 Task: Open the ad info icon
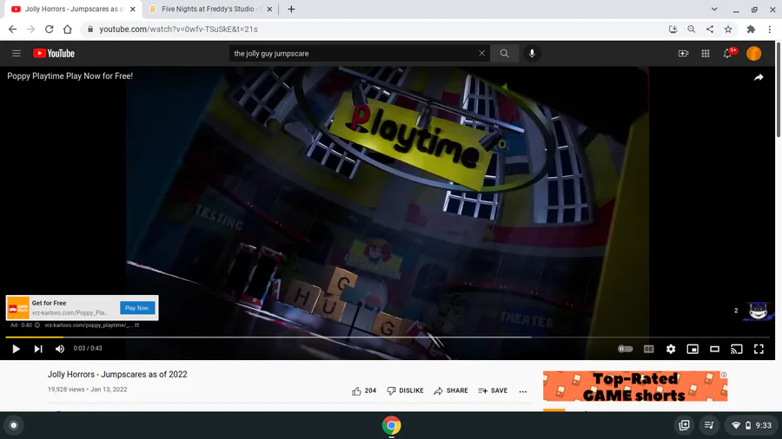pos(37,325)
